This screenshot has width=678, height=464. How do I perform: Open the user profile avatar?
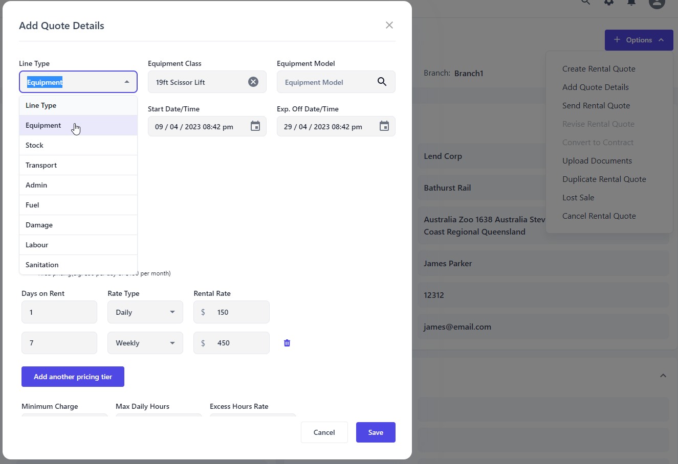coord(657,2)
